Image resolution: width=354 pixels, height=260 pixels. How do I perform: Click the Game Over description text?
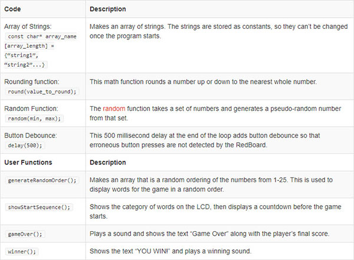pos(209,233)
